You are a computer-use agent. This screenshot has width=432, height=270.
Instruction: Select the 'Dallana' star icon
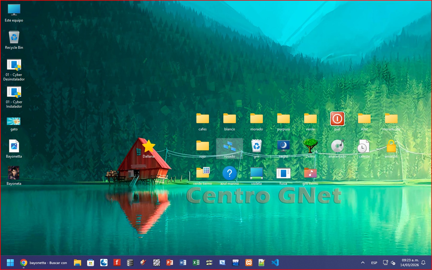[x=148, y=146]
